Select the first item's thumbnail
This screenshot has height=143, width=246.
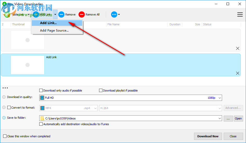pos(28,40)
